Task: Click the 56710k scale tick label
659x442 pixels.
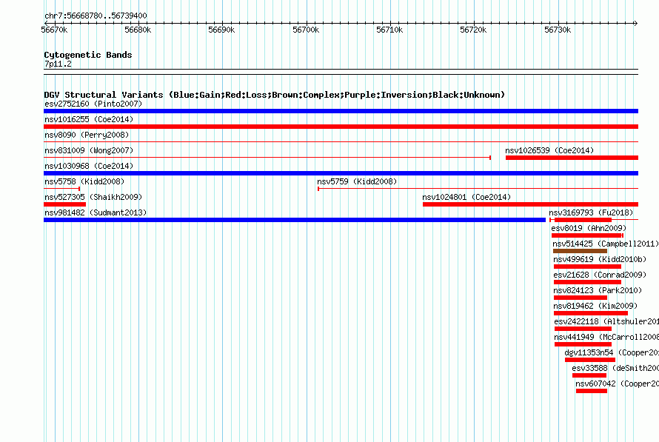Action: tap(389, 30)
